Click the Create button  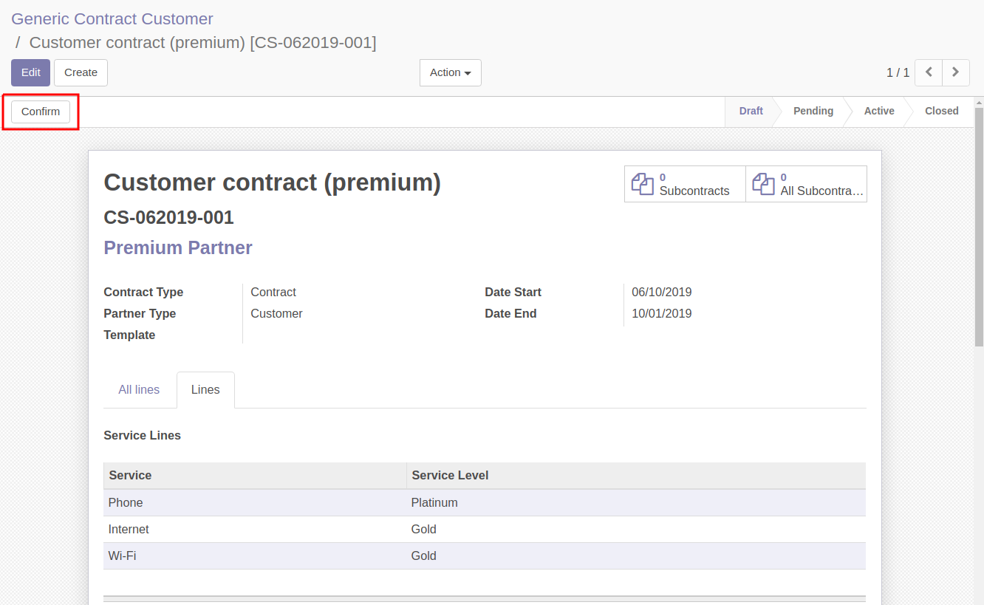point(81,72)
